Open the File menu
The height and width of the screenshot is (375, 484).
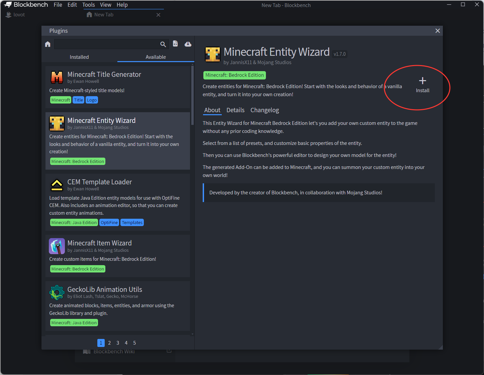coord(58,5)
